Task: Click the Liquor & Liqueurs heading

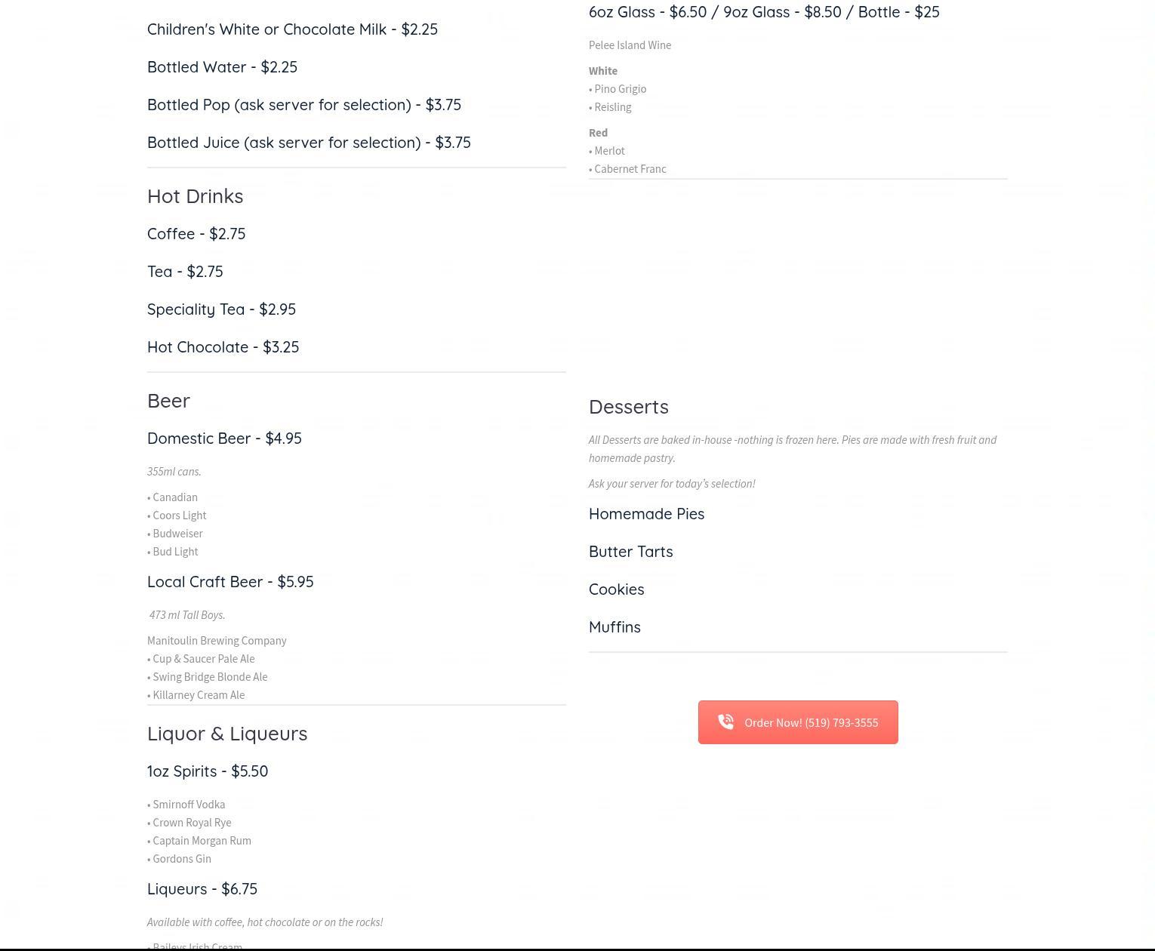Action: point(227,734)
